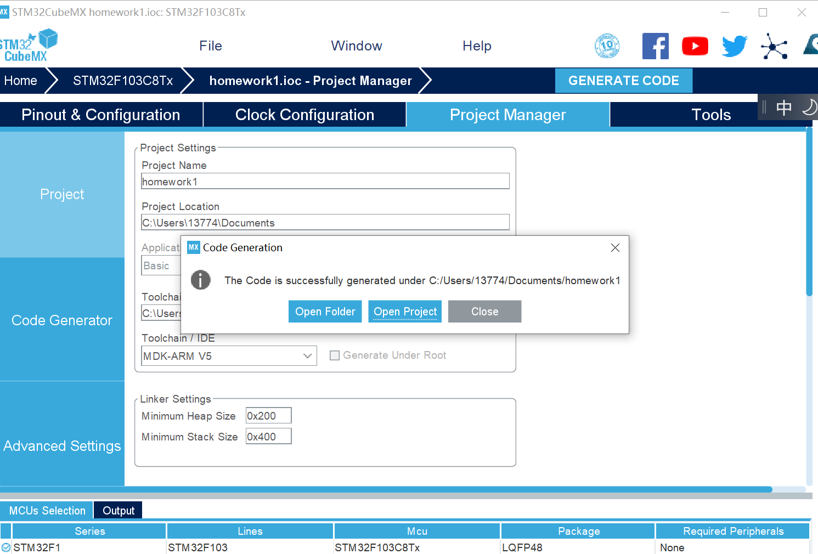Click the Chinese input mode icon

[x=784, y=108]
